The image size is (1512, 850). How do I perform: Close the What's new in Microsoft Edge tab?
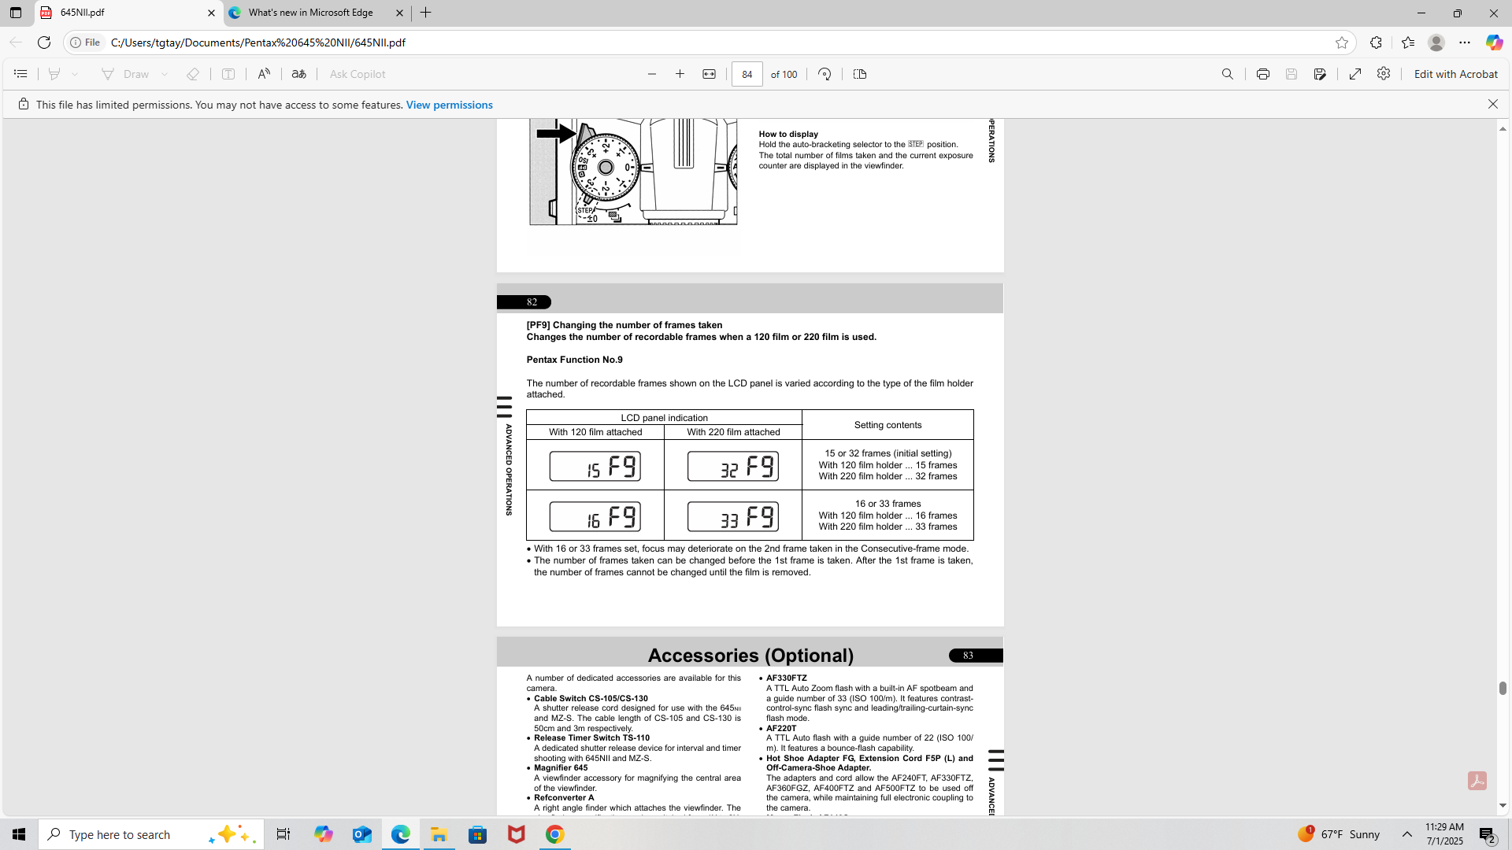[x=399, y=13]
